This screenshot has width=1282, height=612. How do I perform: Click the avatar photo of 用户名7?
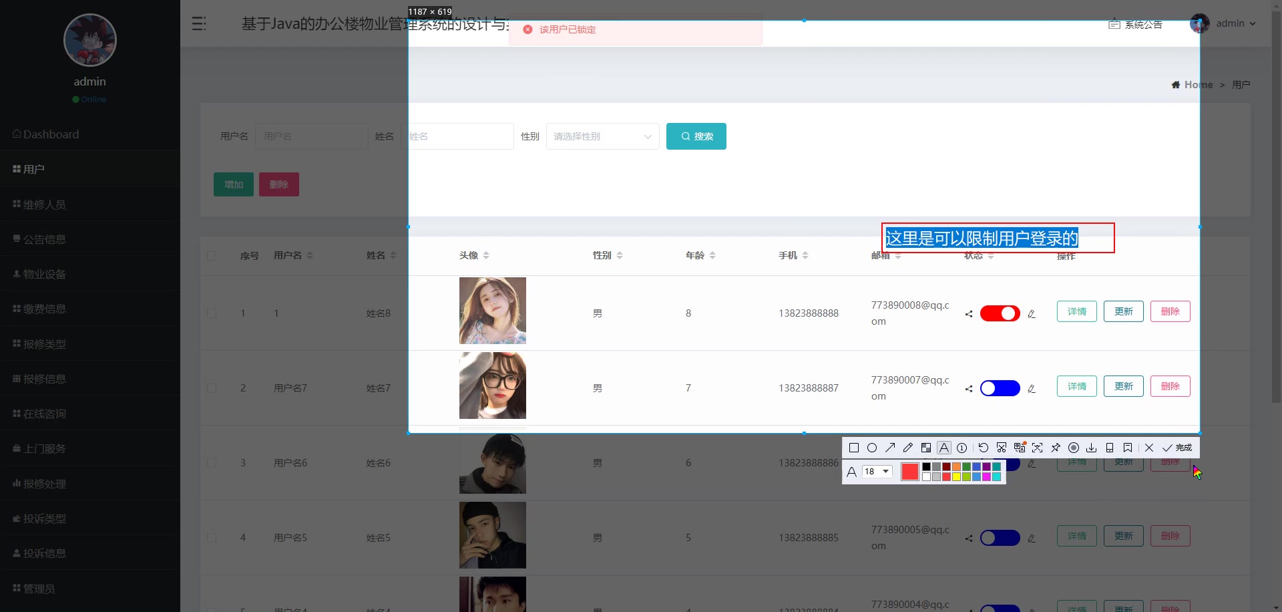point(493,386)
